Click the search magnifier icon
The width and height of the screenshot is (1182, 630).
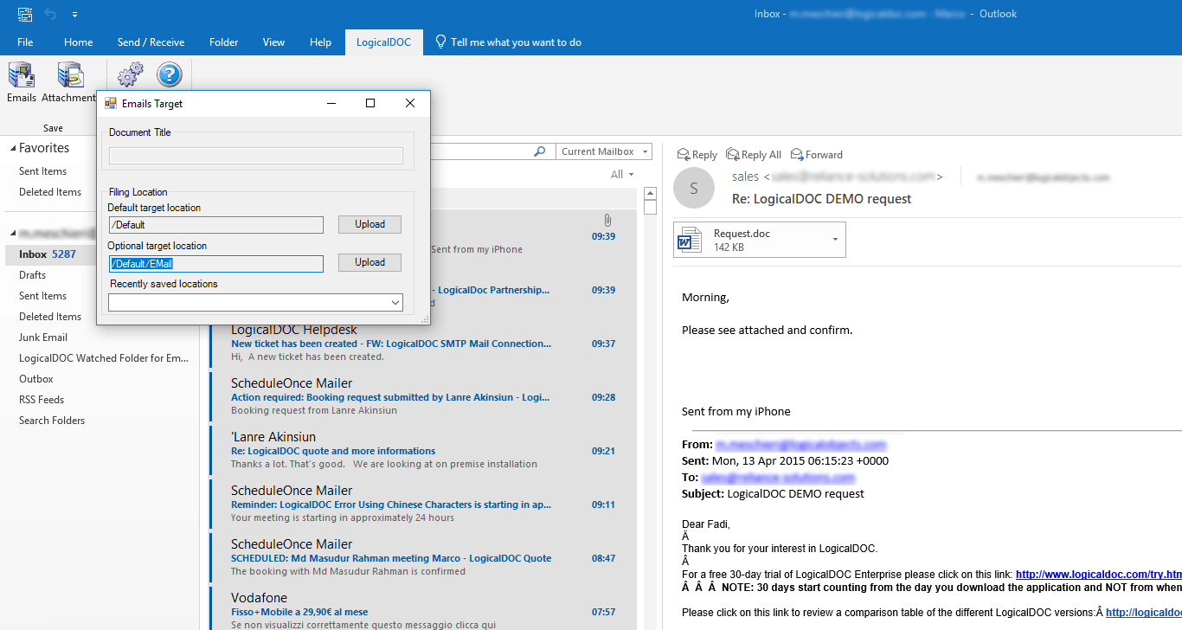540,151
